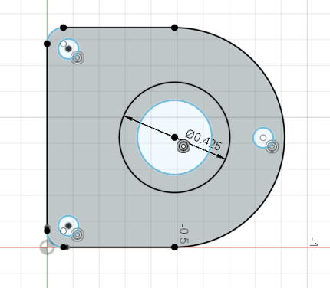Click the sketch point on left edge near top

(x=47, y=44)
